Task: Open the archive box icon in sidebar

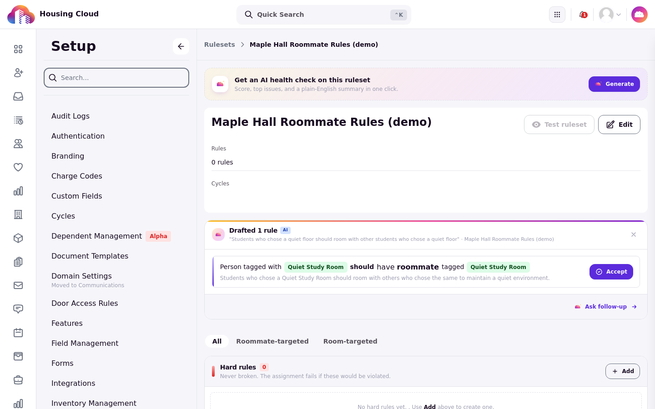Action: 18,356
